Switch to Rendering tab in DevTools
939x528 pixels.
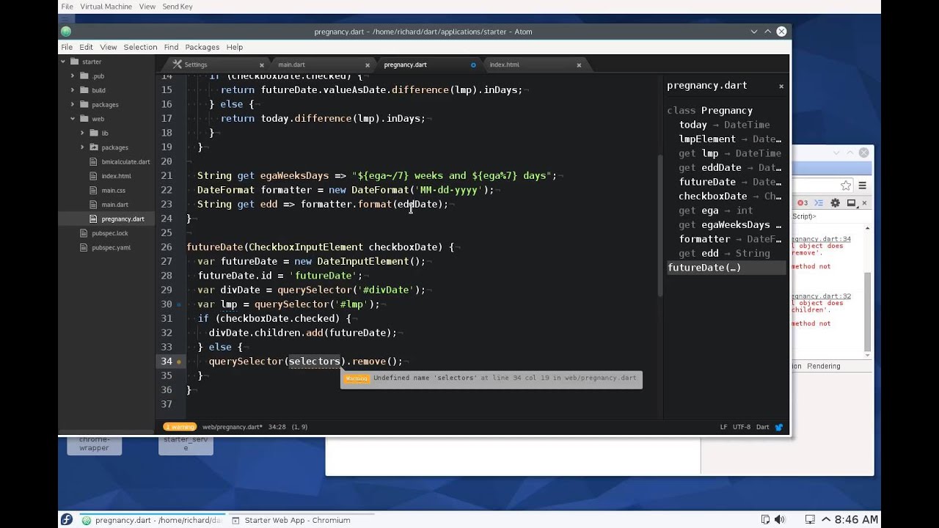pyautogui.click(x=824, y=366)
